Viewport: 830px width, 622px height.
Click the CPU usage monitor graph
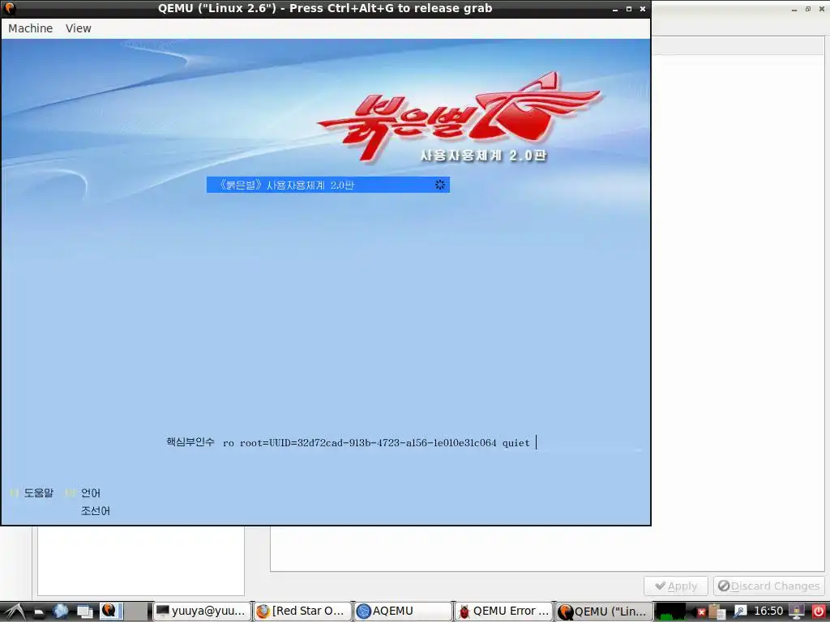[671, 611]
